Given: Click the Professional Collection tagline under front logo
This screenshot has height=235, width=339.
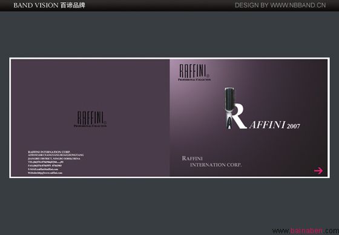Looking at the screenshot, I should coord(194,79).
